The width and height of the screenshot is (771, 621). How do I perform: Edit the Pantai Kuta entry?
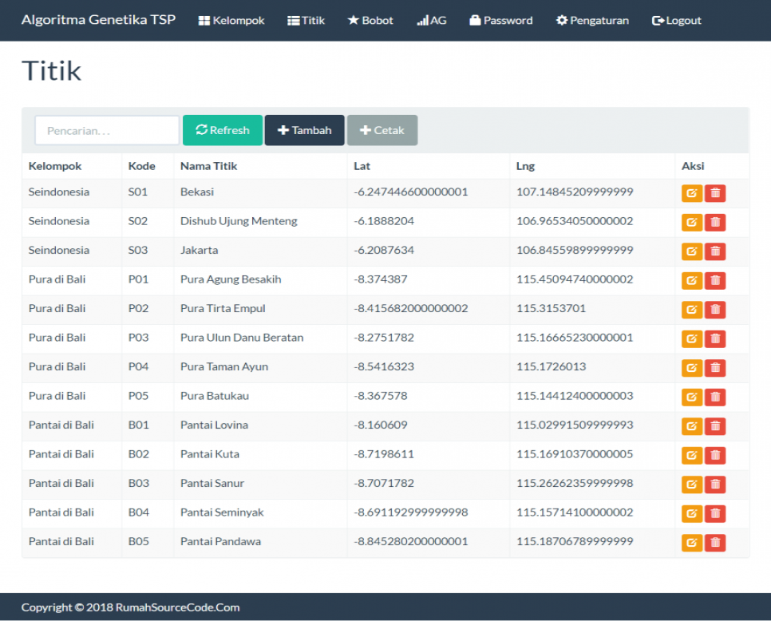point(691,456)
